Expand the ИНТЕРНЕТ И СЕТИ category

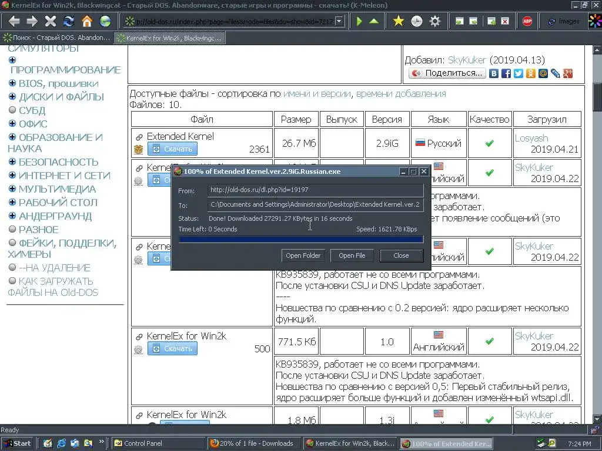pyautogui.click(x=12, y=175)
